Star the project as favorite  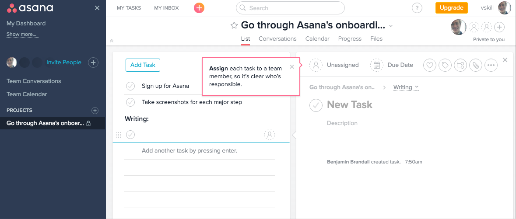pyautogui.click(x=234, y=25)
